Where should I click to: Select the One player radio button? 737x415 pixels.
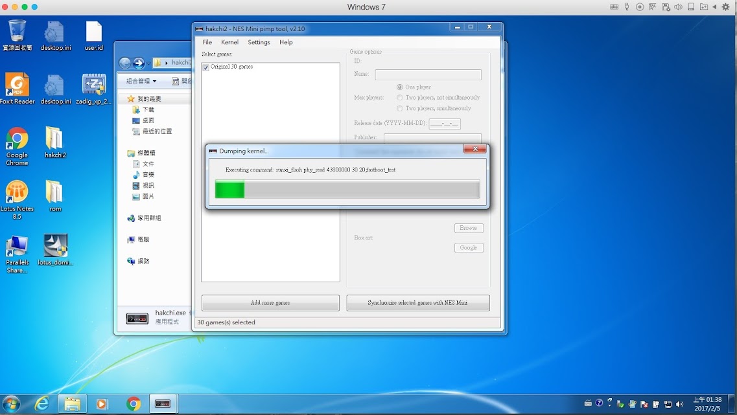coord(399,87)
